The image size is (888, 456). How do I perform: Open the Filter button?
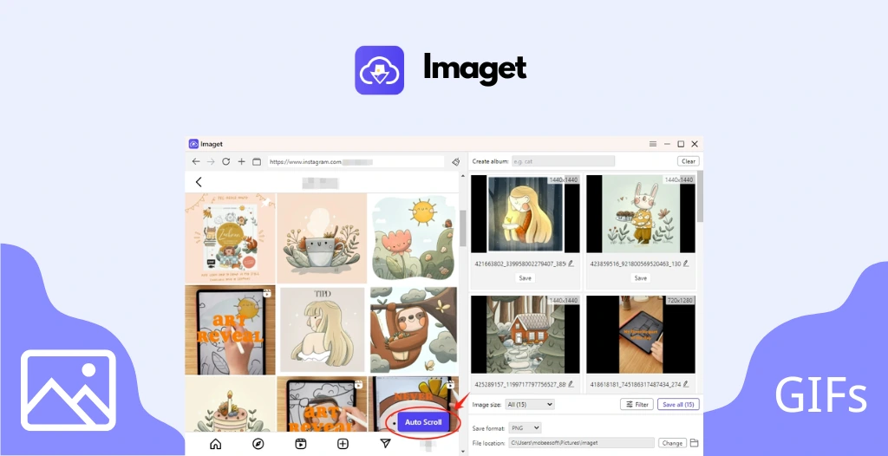click(637, 405)
